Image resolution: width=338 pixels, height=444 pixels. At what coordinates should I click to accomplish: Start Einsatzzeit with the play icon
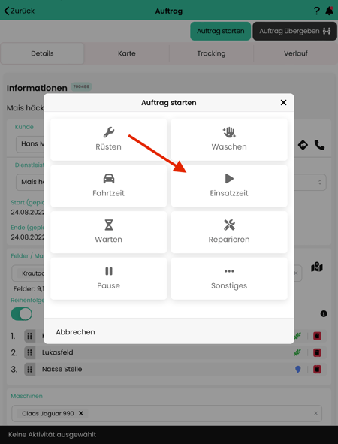click(229, 186)
